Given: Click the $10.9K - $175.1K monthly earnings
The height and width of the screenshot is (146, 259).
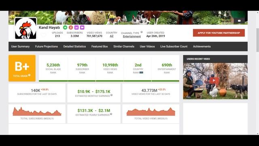Looking at the screenshot, I should pos(94,92).
